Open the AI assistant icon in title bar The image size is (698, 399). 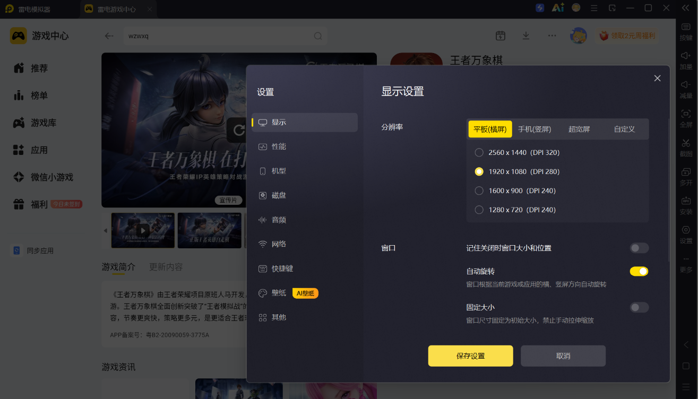(558, 8)
